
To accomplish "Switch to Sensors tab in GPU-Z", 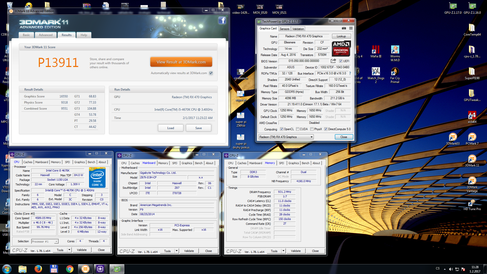I will click(x=284, y=29).
